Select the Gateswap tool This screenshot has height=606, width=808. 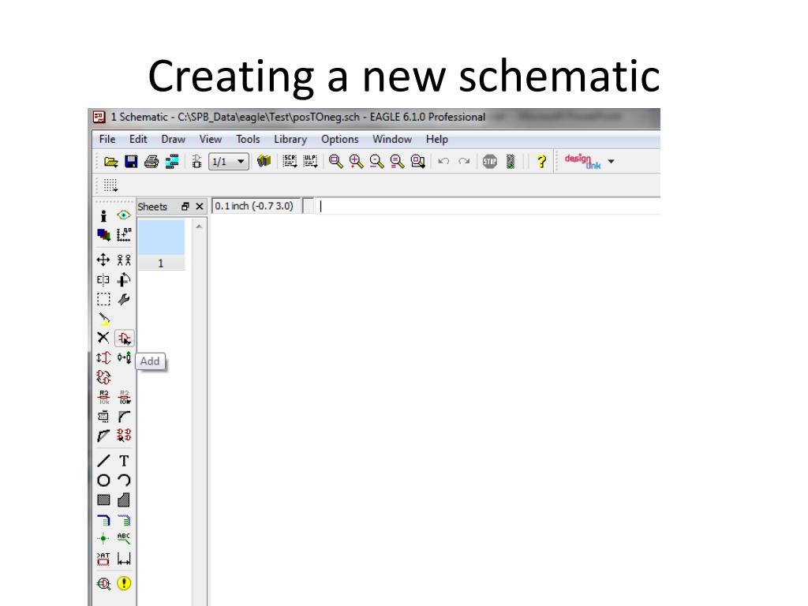(x=103, y=377)
